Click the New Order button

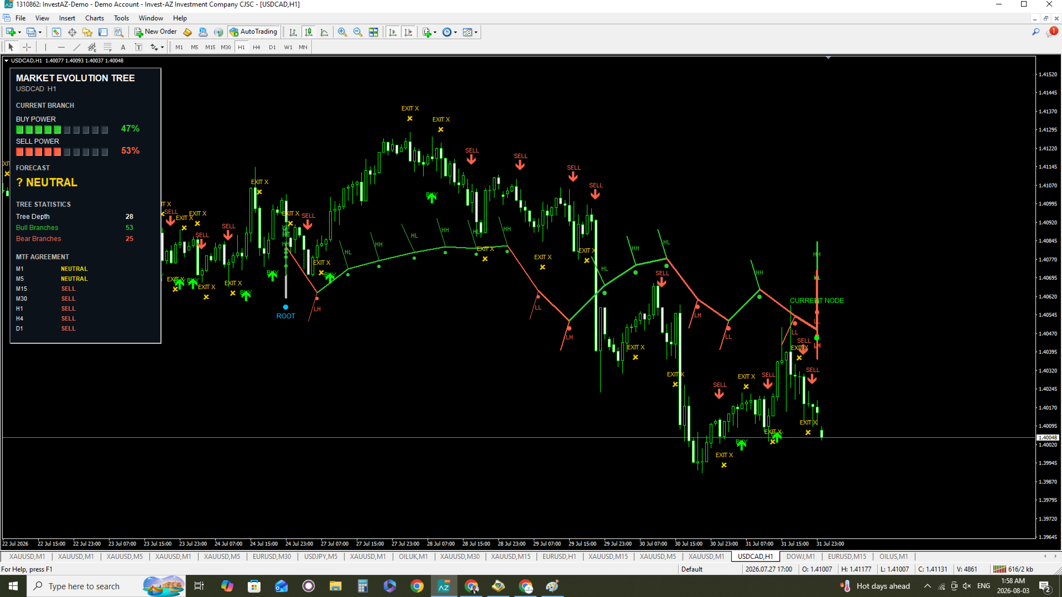(155, 32)
